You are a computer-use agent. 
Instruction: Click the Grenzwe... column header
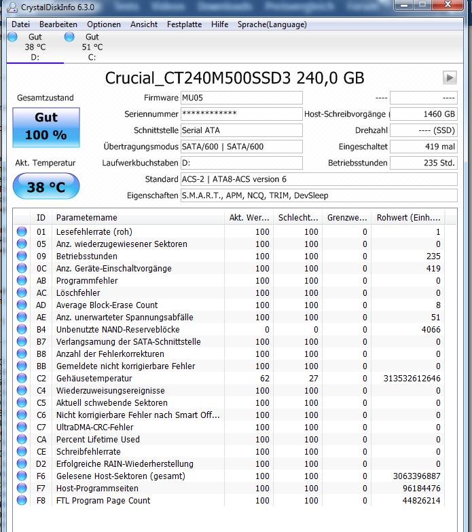(x=347, y=217)
